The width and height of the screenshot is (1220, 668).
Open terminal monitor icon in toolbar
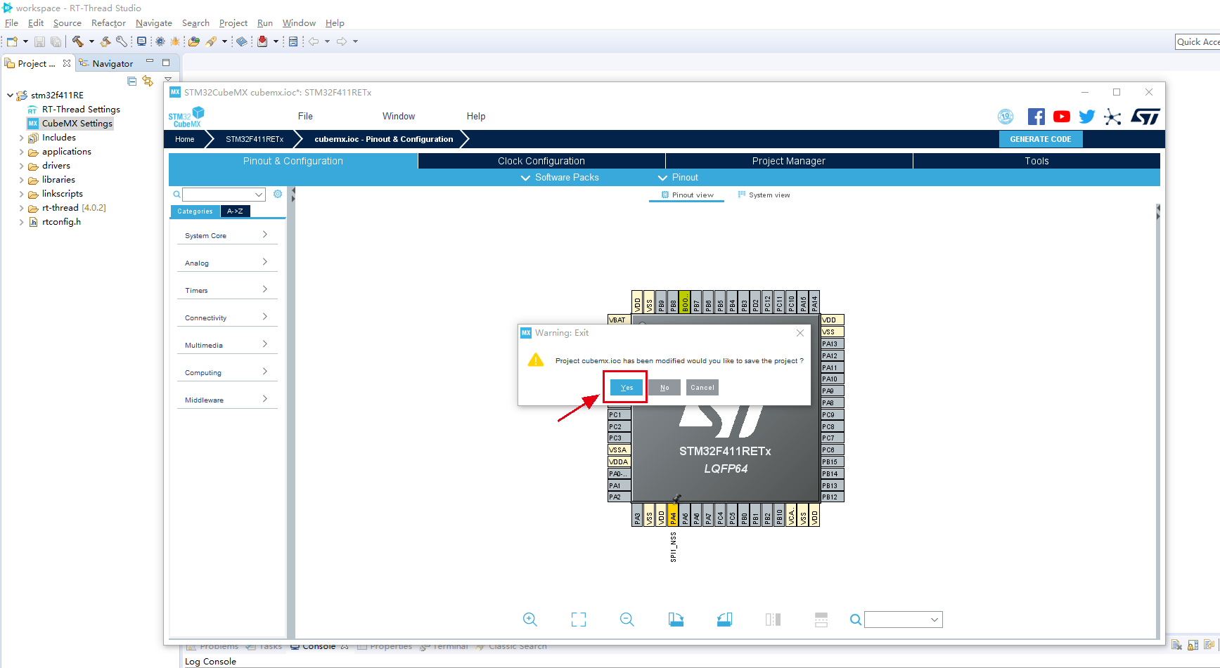(141, 41)
